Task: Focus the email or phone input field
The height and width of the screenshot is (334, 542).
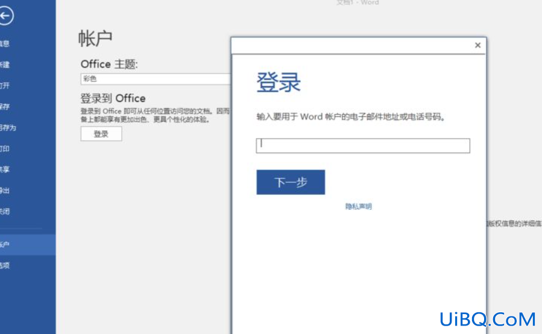Action: click(x=363, y=145)
